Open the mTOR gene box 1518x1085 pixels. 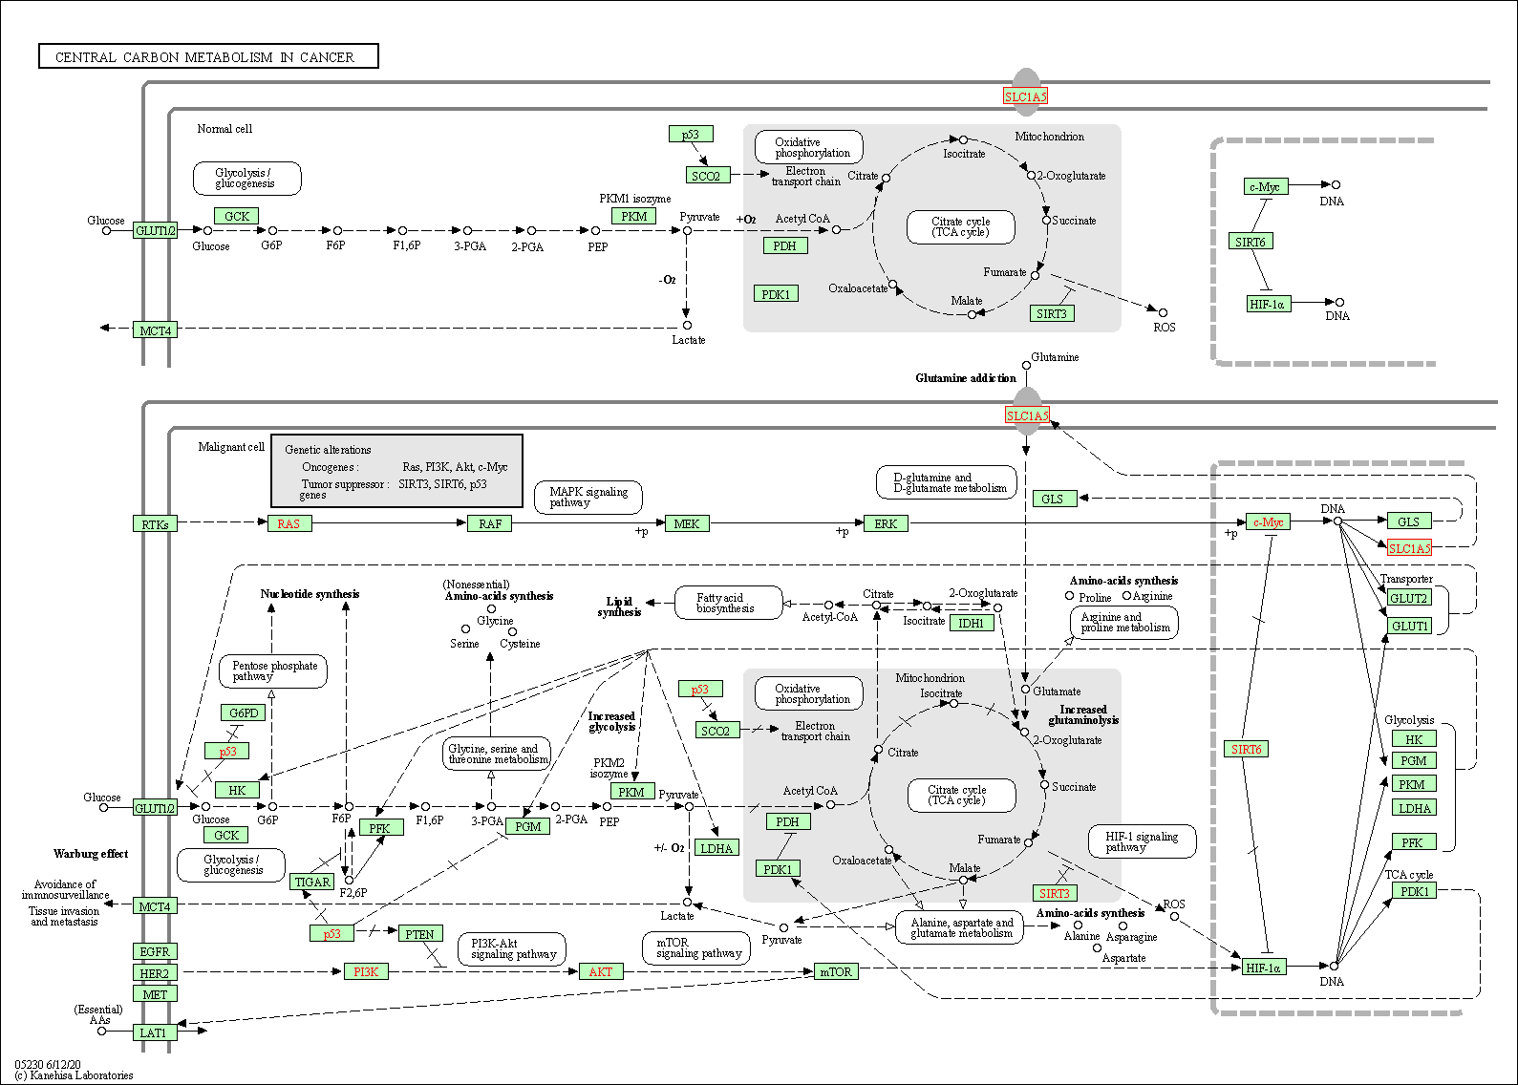(836, 971)
